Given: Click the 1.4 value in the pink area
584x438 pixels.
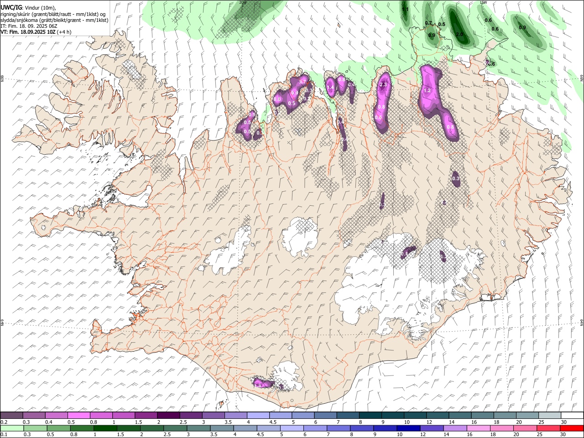Looking at the screenshot, I should coord(331,88).
